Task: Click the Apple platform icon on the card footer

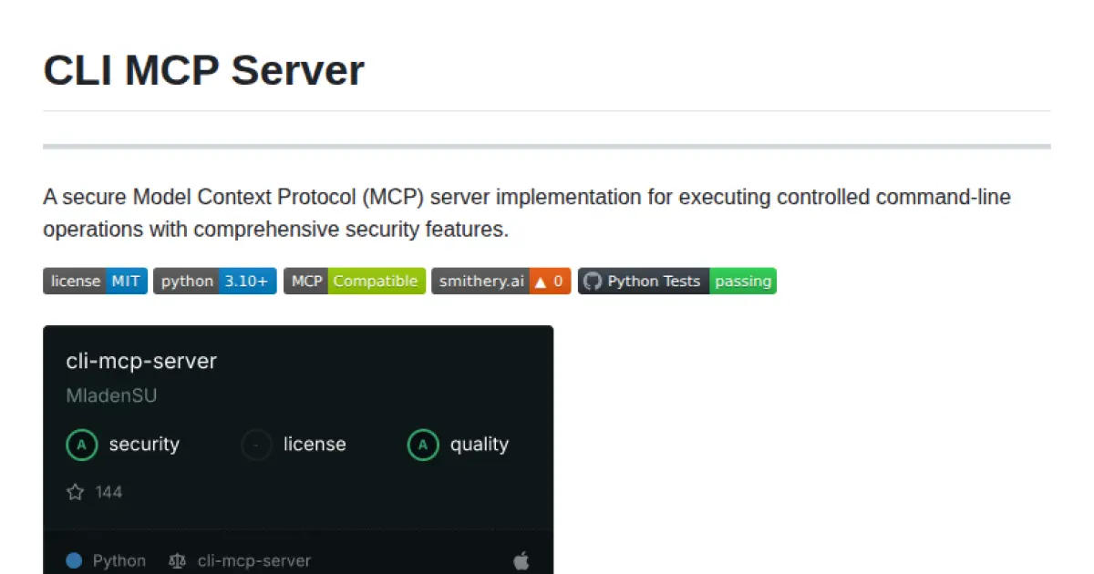Action: coord(521,560)
